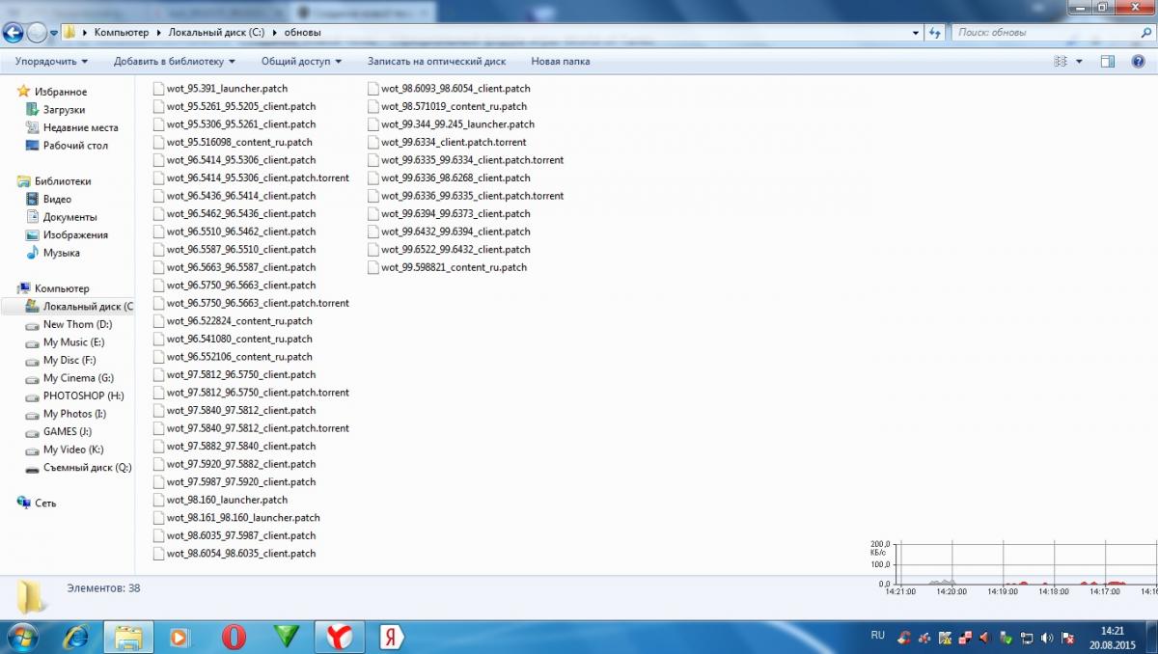Screen dimensions: 1158x654
Task: Open Недавние места in favorites
Action: pyautogui.click(x=80, y=127)
